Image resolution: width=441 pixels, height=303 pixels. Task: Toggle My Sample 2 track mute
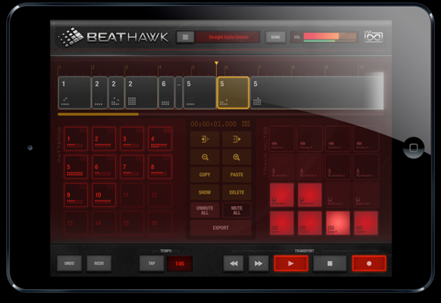coord(309,167)
